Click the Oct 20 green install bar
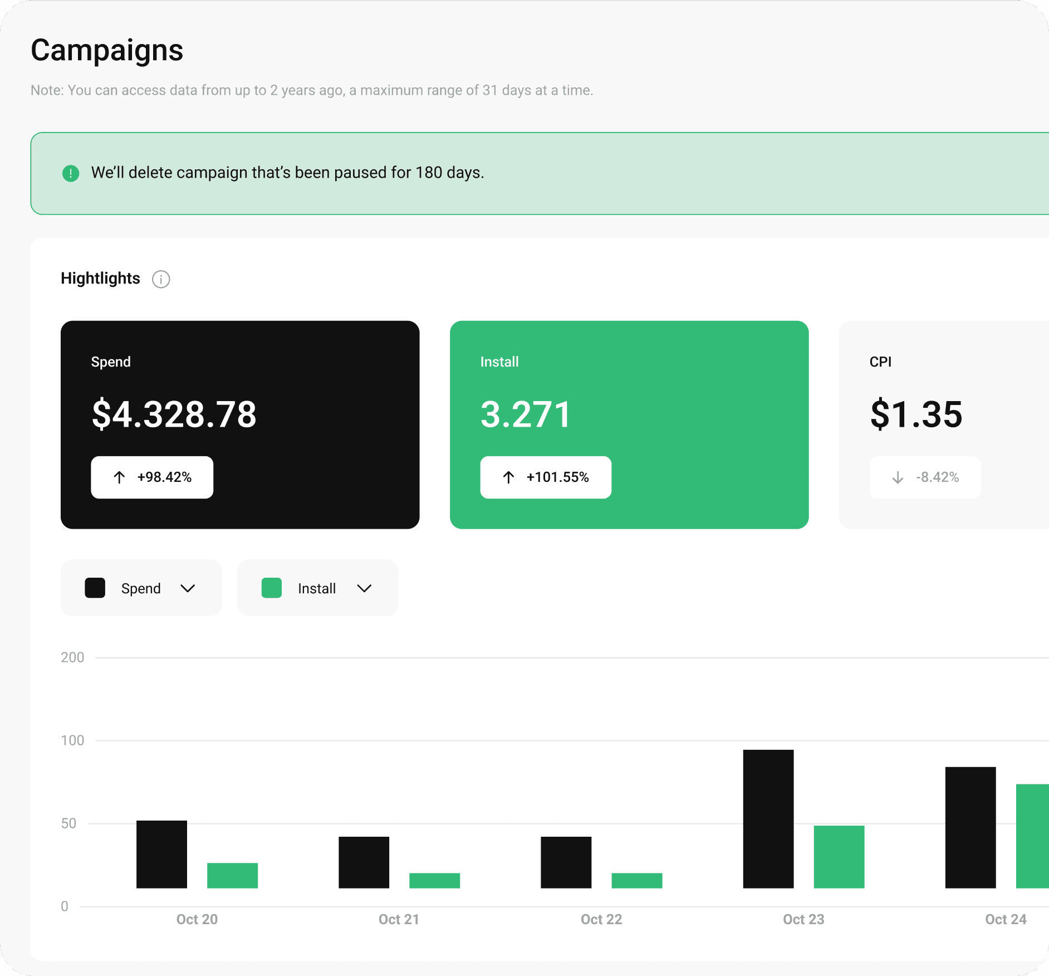This screenshot has height=976, width=1049. (x=232, y=875)
